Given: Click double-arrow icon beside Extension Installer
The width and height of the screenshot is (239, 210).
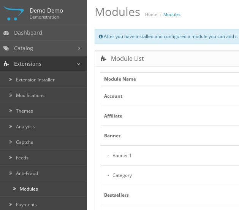Looking at the screenshot, I should click(x=10, y=80).
